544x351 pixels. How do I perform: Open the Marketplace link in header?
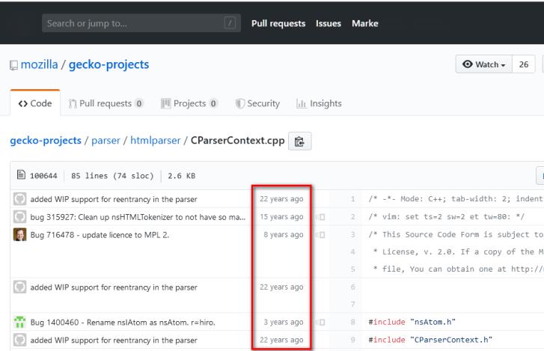[x=365, y=24]
